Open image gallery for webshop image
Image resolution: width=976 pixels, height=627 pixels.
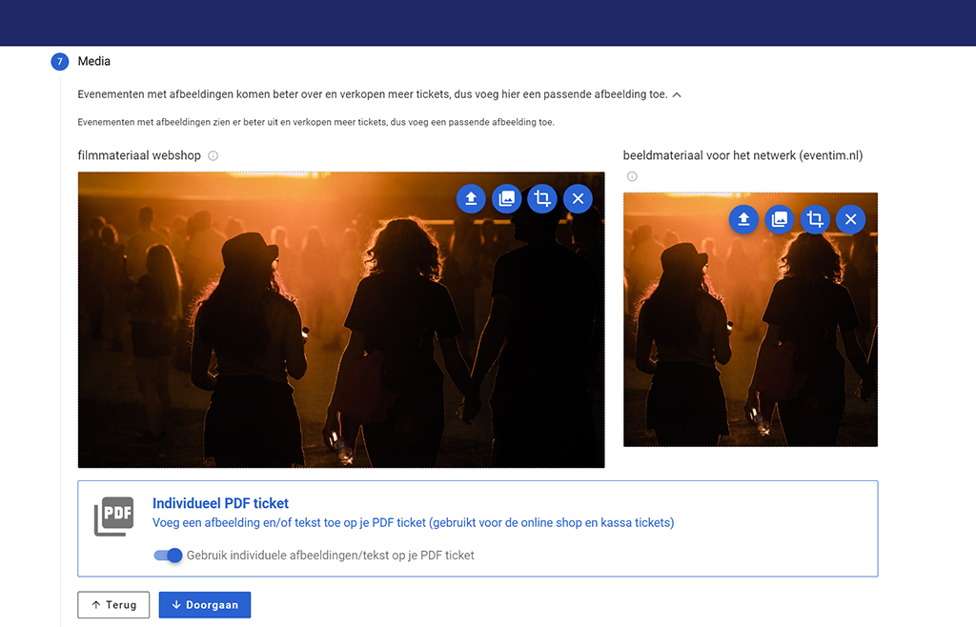click(x=506, y=198)
